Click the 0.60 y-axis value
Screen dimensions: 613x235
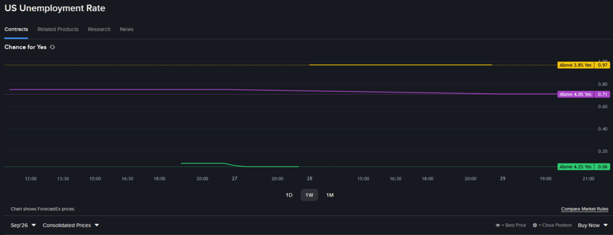(602, 106)
